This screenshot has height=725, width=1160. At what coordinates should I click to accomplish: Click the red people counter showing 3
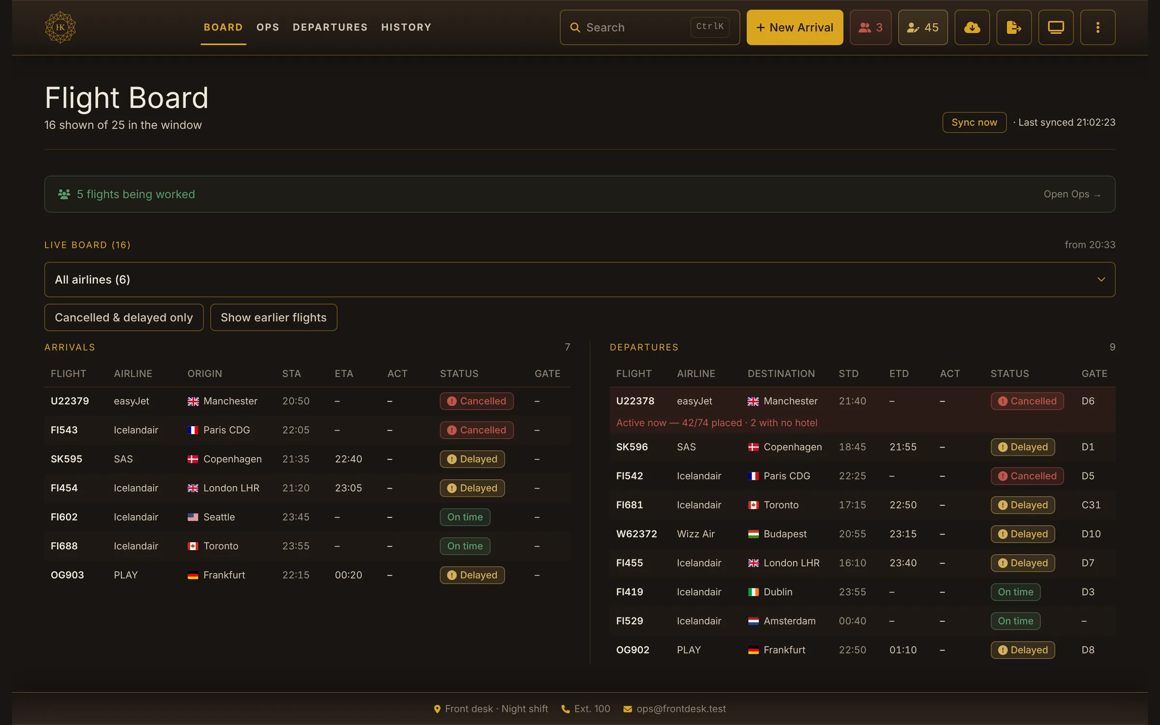tap(870, 27)
